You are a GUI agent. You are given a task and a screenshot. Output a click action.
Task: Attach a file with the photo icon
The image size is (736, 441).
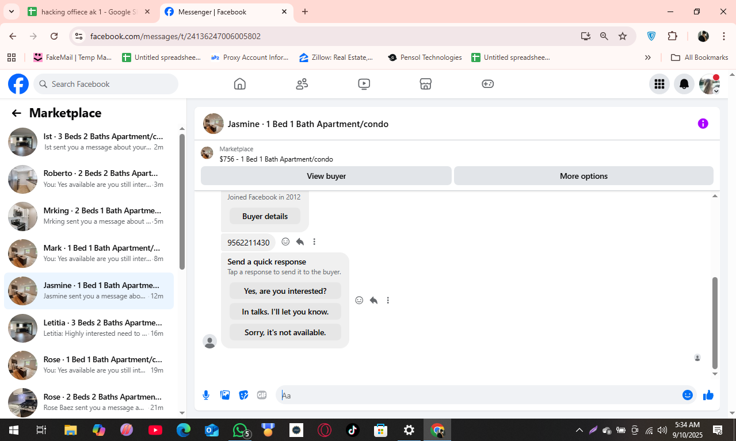tap(225, 395)
